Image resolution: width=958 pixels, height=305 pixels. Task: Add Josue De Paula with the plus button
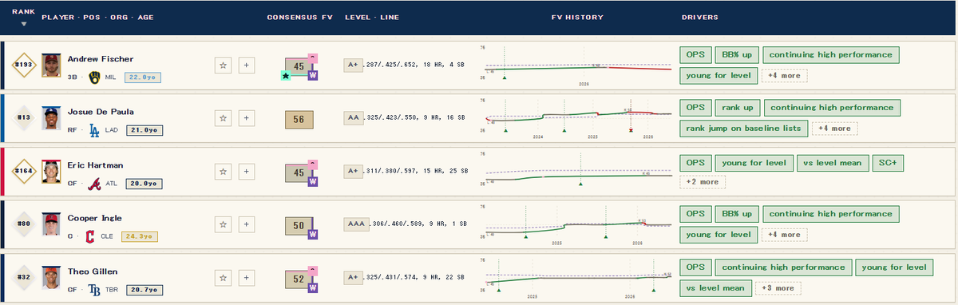click(247, 118)
